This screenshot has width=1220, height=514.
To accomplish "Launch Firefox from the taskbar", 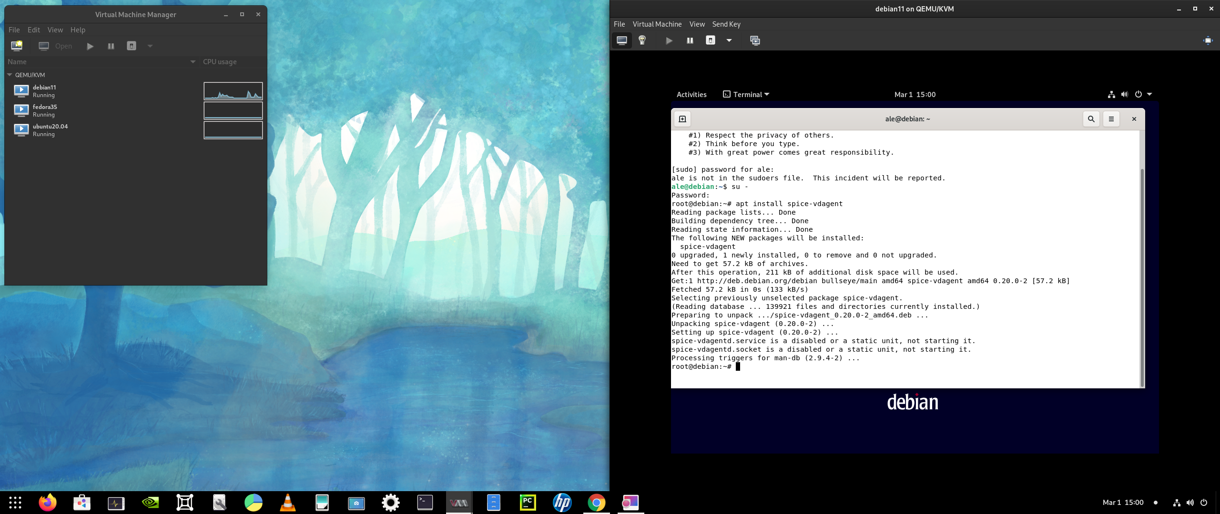I will click(48, 503).
